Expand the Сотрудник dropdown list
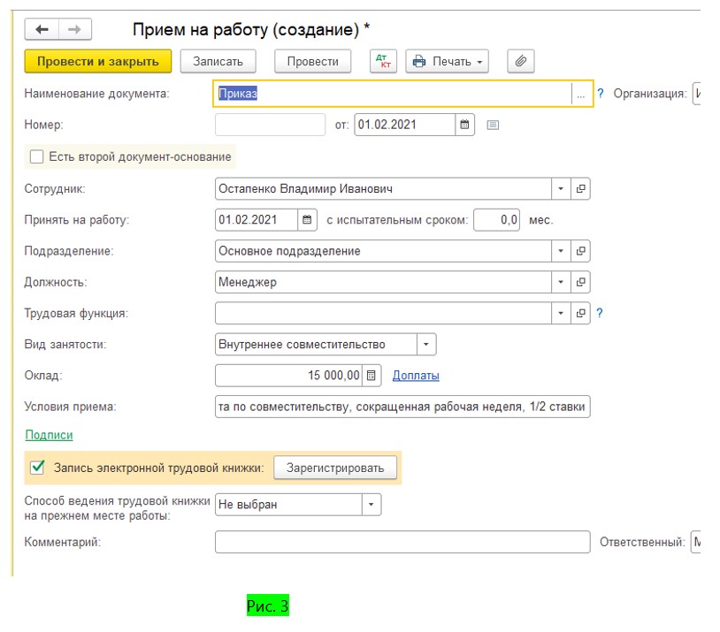Image resolution: width=720 pixels, height=632 pixels. click(561, 188)
